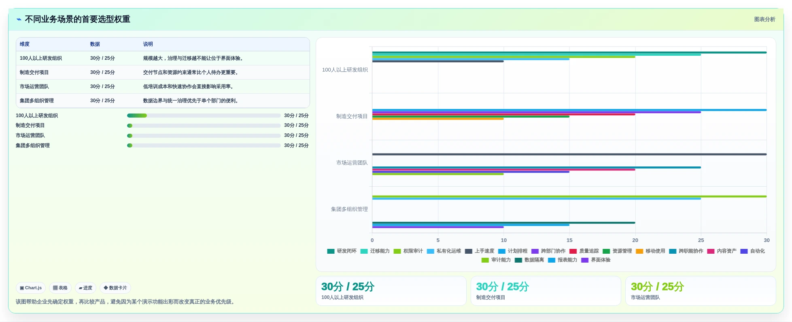Click the header icon beside 不同业务场景的首要选型权重
The image size is (792, 322).
click(x=19, y=19)
